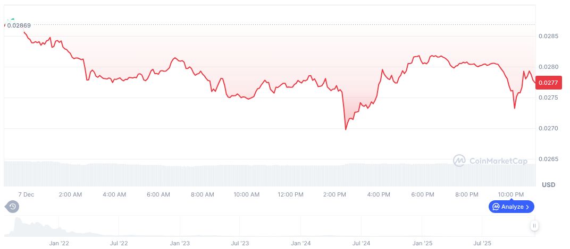Image resolution: width=570 pixels, height=249 pixels.
Task: Select Jan '25 on the overview timeline
Action: click(423, 244)
